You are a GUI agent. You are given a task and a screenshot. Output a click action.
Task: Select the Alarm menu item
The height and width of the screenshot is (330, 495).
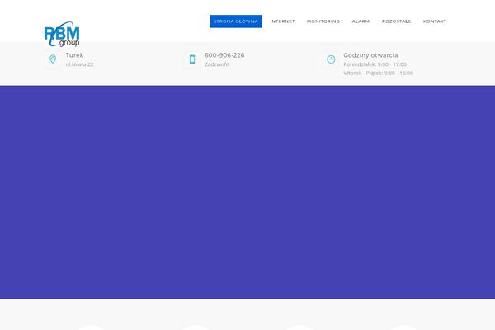pyautogui.click(x=361, y=21)
